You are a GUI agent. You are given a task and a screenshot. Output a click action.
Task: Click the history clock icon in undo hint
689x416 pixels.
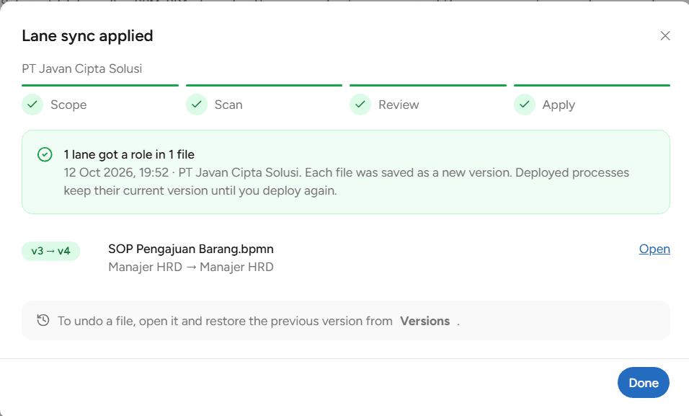(x=43, y=320)
